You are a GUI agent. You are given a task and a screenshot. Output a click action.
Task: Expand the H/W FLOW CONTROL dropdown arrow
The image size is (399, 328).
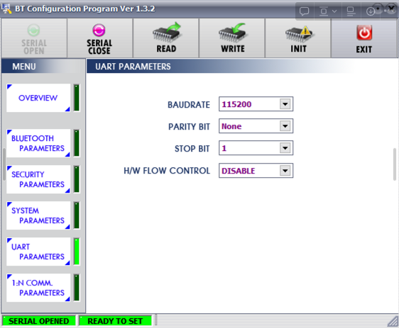[285, 171]
